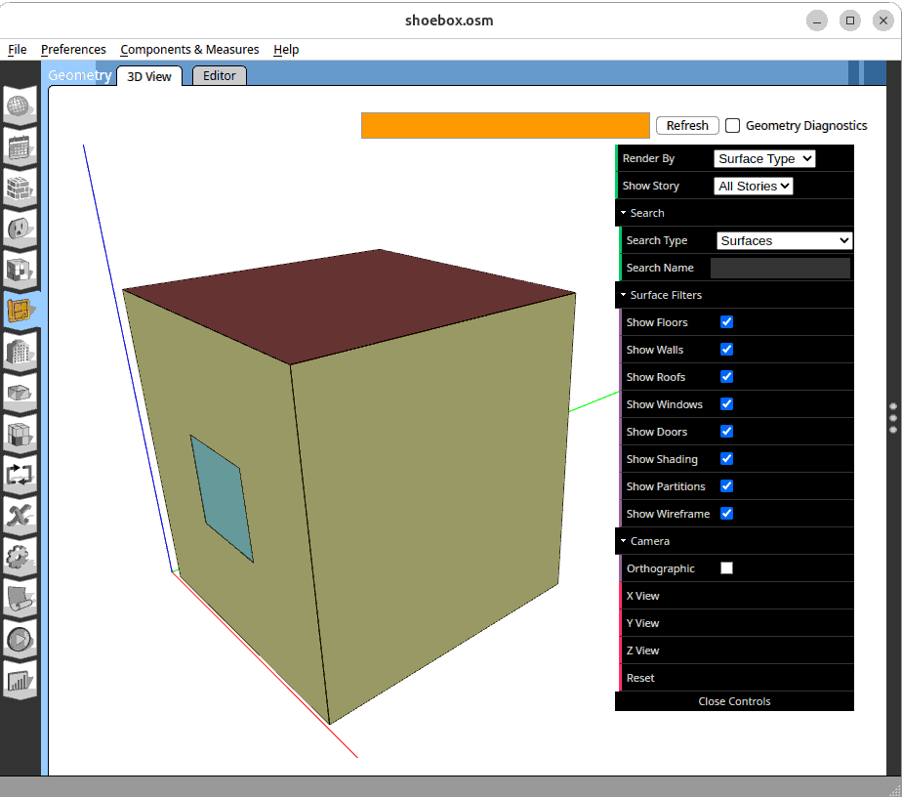Click Close Controls at panel bottom

click(x=734, y=701)
